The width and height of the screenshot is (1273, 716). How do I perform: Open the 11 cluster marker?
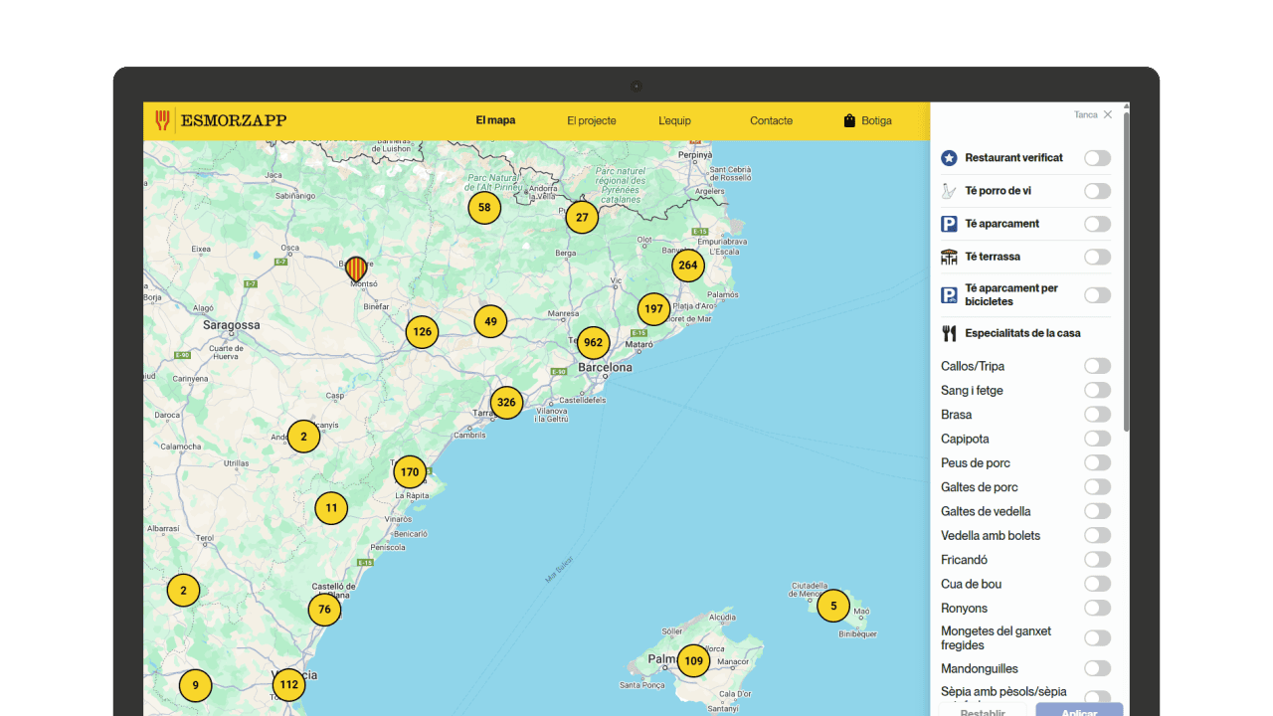(331, 508)
